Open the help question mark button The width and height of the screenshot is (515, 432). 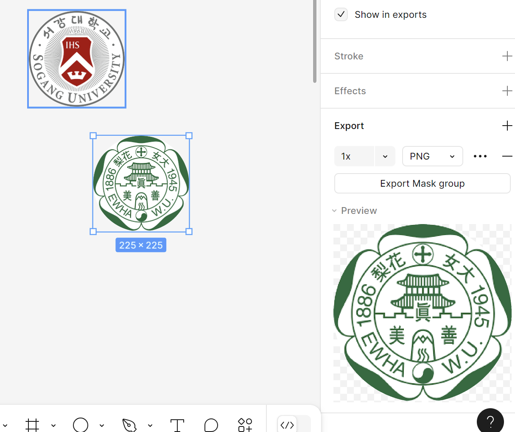click(490, 421)
